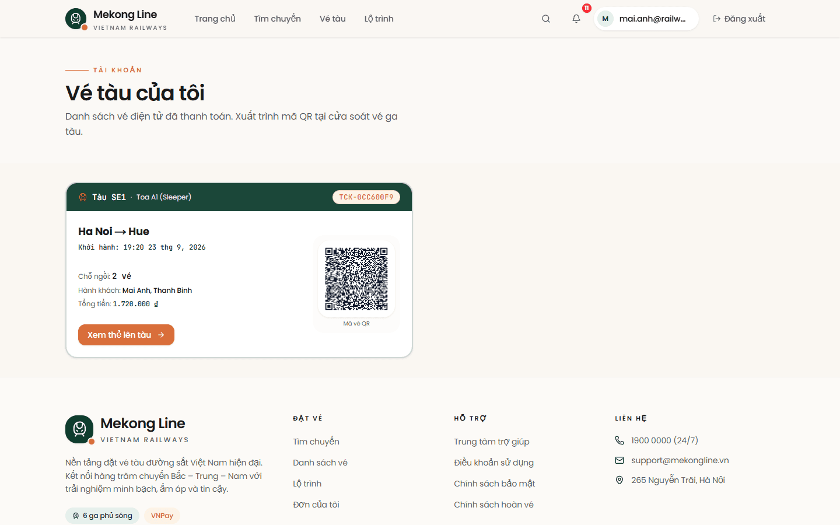Screen dimensions: 840x525
Task: Click the total price 1.720.000 ₫
Action: point(135,304)
